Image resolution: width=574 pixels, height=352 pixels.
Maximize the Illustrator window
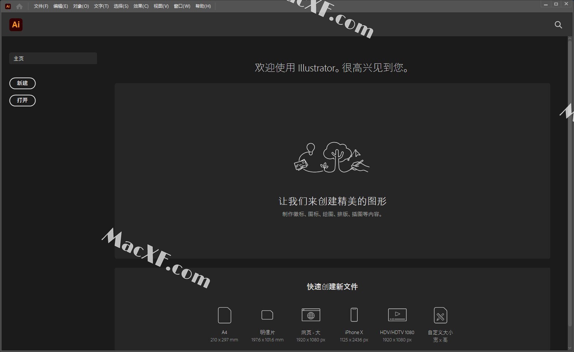(556, 4)
